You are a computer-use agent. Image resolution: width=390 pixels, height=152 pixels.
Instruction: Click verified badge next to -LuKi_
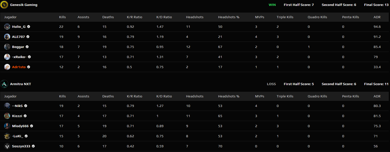tap(26, 136)
